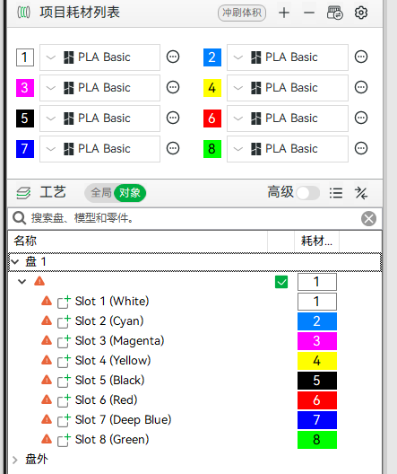Viewport: 397px width, 474px height.
Task: Change yellow filament 4 color swatch
Action: [212, 88]
